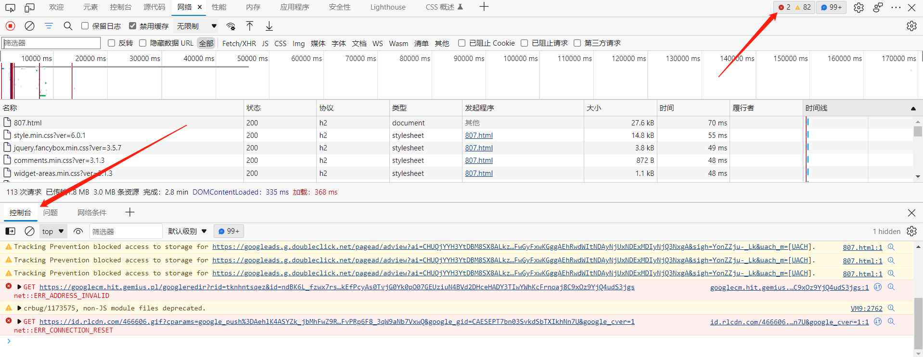Type in the network 筛选器 field

coord(51,43)
